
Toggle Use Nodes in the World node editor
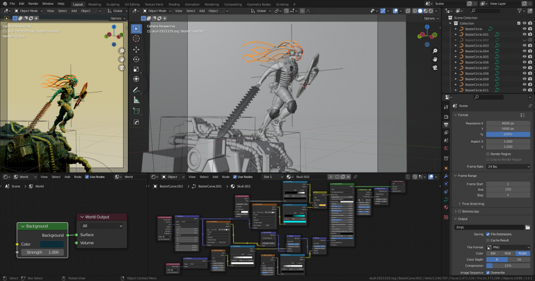click(x=87, y=177)
